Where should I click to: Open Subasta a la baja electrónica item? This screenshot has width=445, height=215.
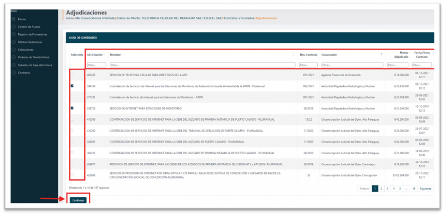point(35,65)
